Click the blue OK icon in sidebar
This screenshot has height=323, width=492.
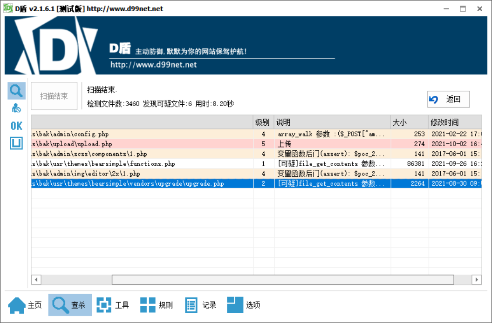[16, 126]
